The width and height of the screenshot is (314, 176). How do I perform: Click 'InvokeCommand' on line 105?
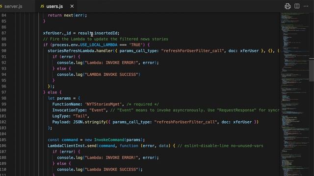(x=109, y=140)
